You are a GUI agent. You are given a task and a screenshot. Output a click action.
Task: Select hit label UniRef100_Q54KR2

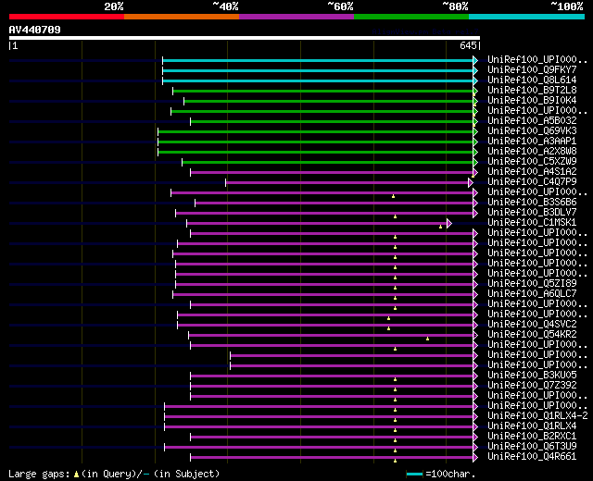coord(532,335)
